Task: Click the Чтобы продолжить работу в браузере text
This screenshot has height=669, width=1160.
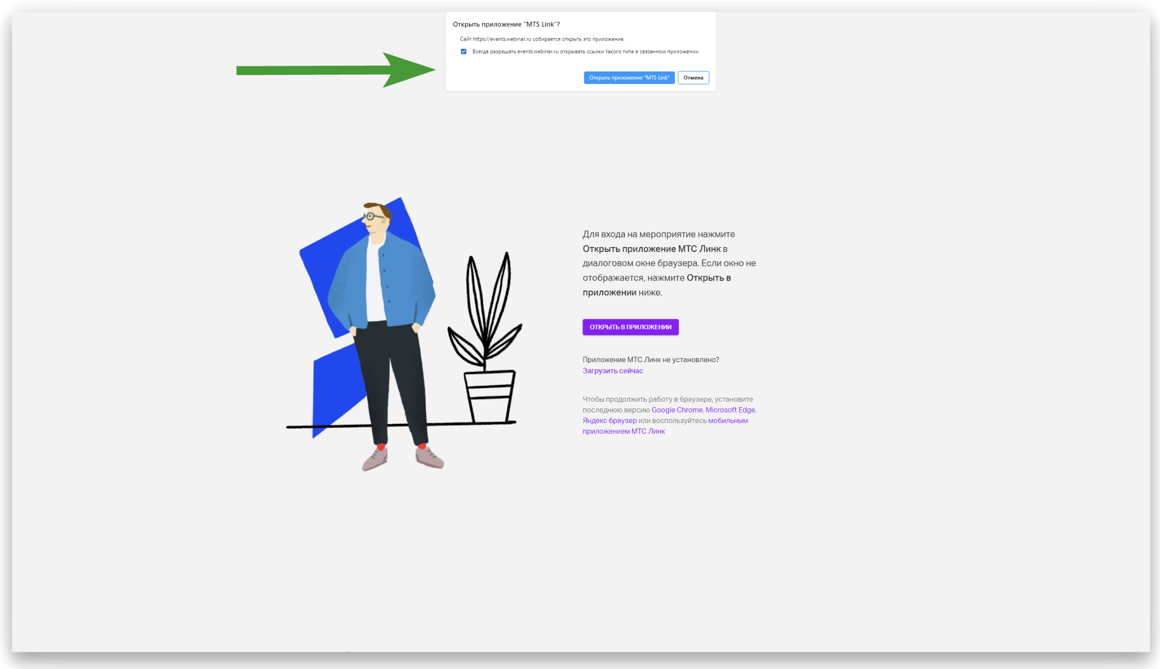Action: pos(667,399)
